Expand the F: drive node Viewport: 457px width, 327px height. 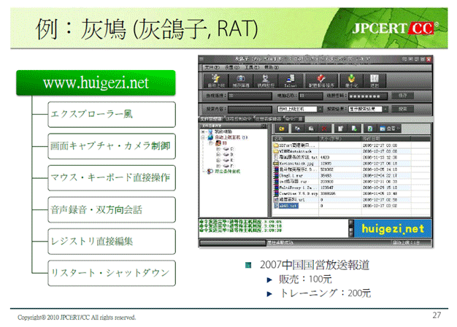click(x=218, y=166)
